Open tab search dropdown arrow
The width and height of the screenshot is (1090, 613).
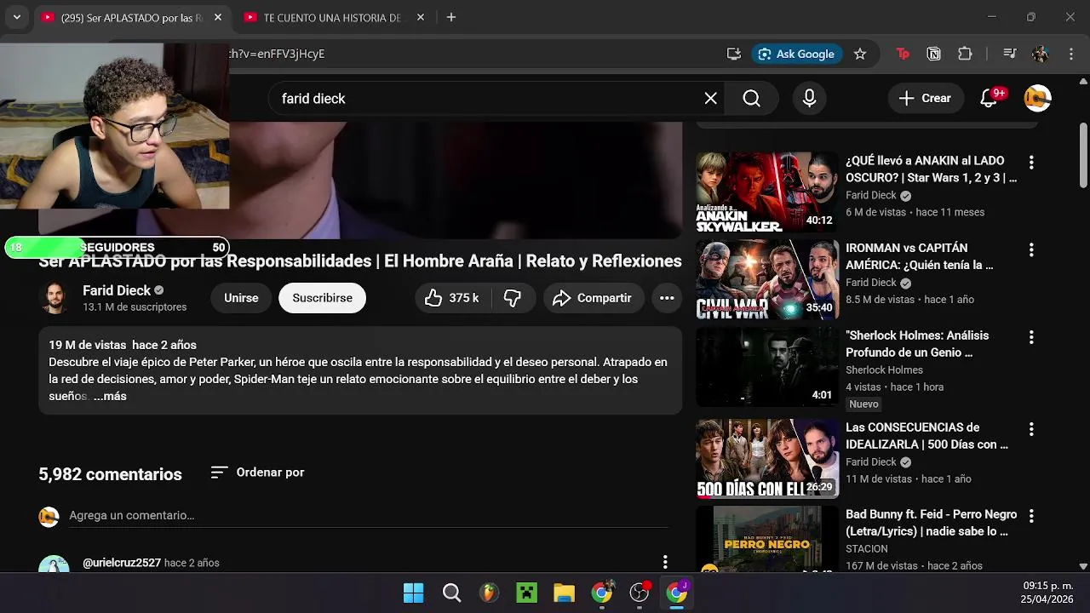(x=16, y=17)
